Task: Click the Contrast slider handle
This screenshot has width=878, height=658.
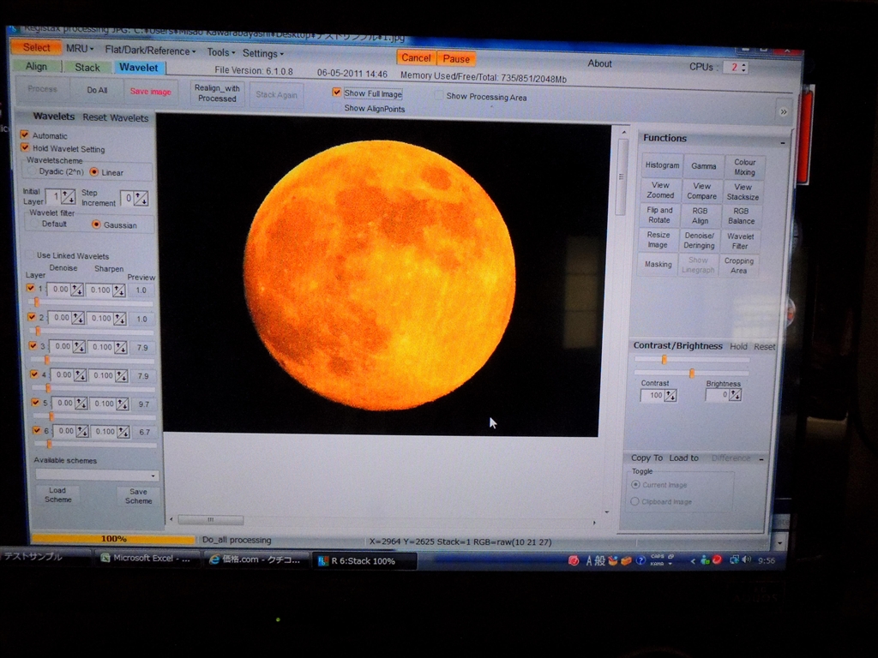Action: [x=664, y=360]
